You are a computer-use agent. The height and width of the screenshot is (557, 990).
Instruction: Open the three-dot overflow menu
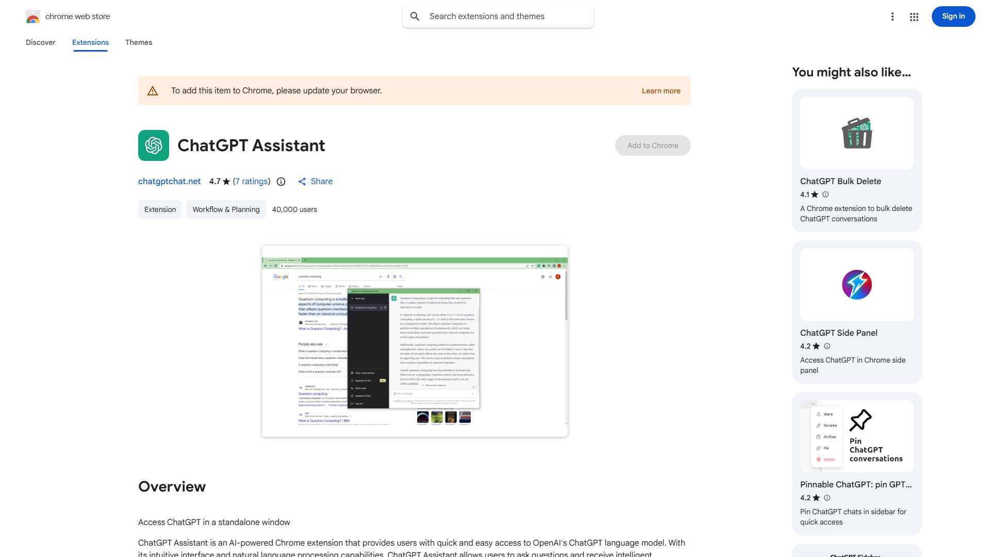[x=893, y=17]
